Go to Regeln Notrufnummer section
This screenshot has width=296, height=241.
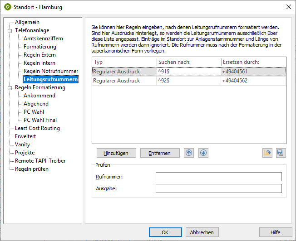(50, 71)
